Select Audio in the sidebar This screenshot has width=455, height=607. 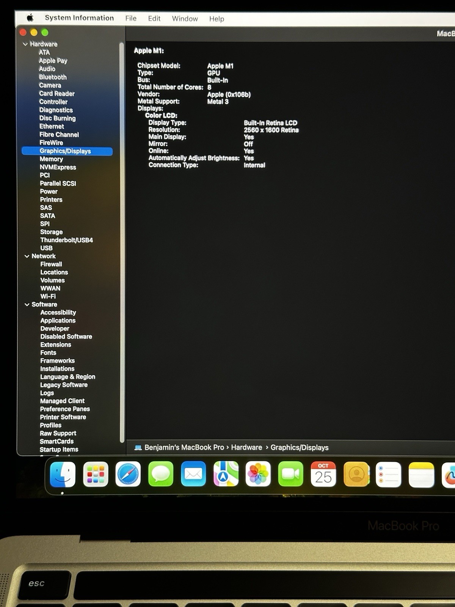coord(47,69)
